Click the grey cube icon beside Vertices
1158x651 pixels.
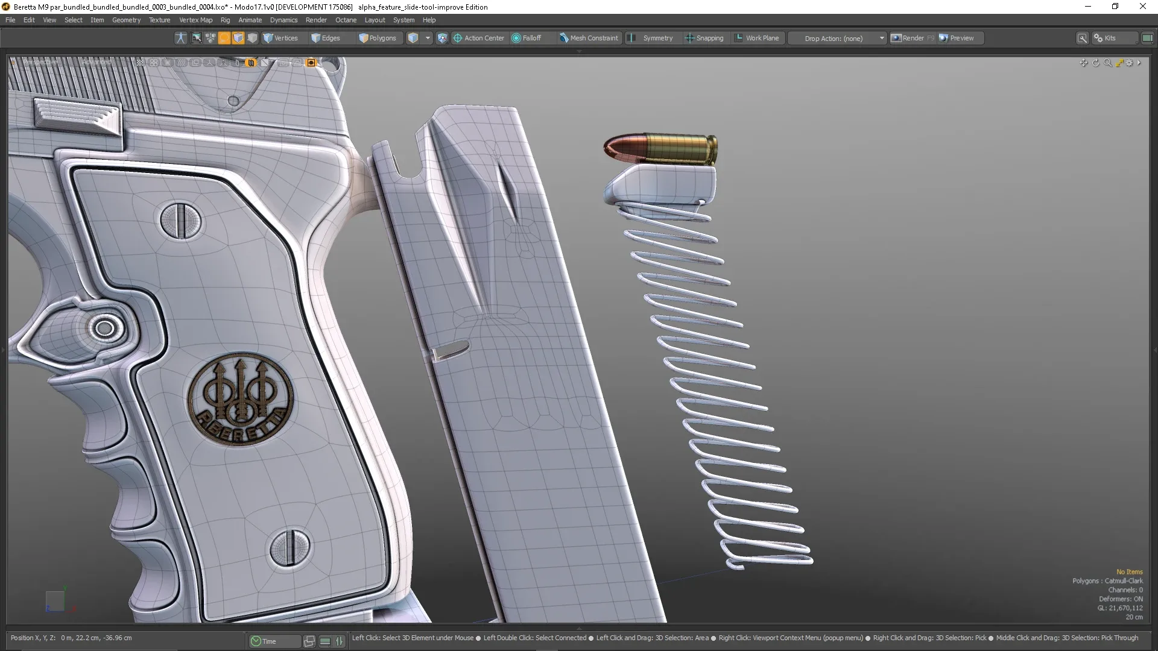(x=252, y=38)
